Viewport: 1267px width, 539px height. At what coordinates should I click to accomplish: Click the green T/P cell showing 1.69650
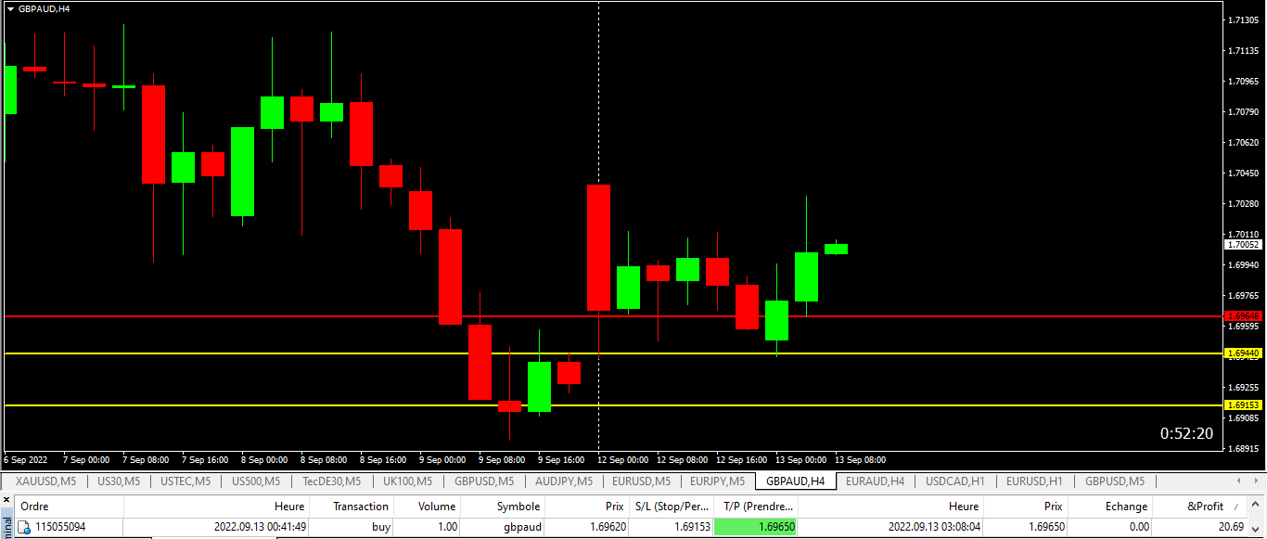click(x=755, y=527)
